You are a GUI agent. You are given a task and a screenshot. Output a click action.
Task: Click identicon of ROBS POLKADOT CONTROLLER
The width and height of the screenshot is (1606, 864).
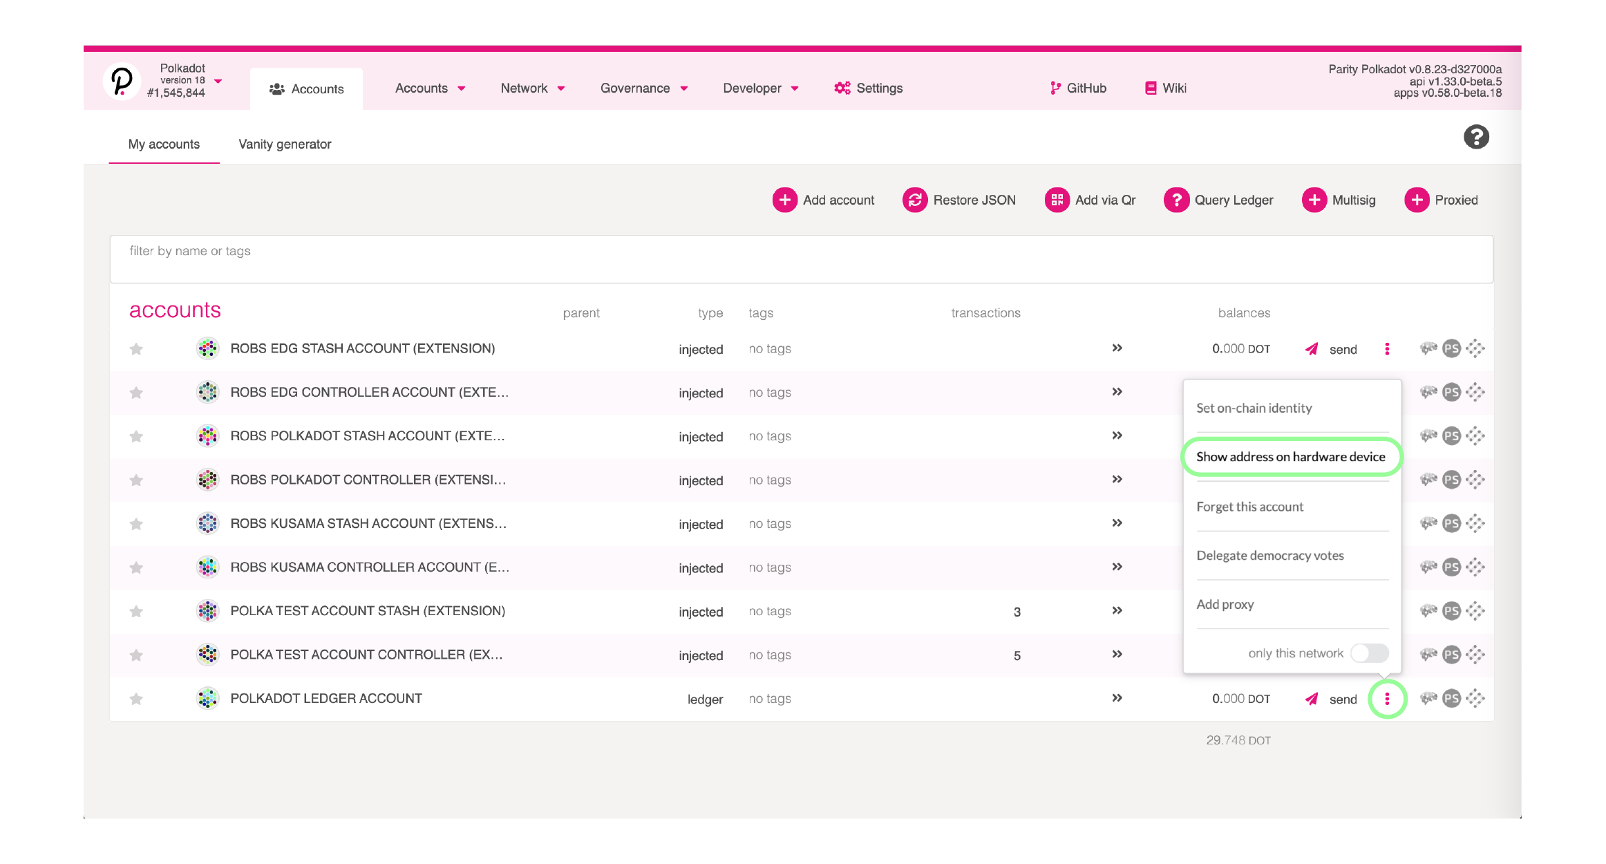(207, 480)
